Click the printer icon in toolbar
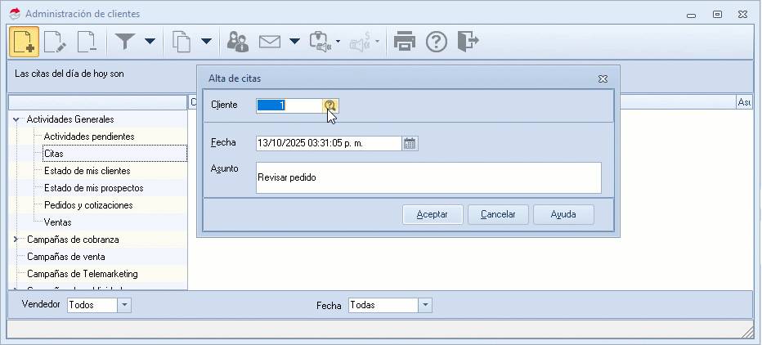This screenshot has height=345, width=762. [x=405, y=42]
